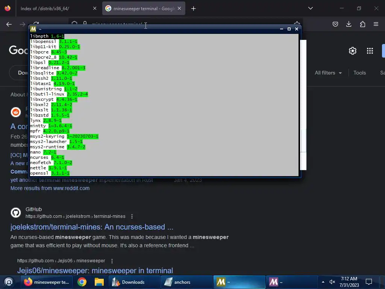Click the github.com joelekstrom terminal-mines URL
Image resolution: width=385 pixels, height=289 pixels.
(75, 216)
